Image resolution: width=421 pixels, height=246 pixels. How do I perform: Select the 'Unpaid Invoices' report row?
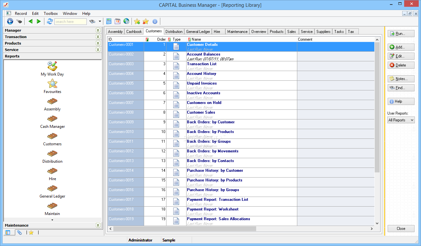click(241, 86)
